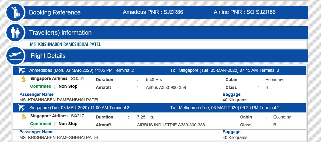Click the plane icon beside Singapore departure
This screenshot has height=142, width=321.
click(22, 108)
